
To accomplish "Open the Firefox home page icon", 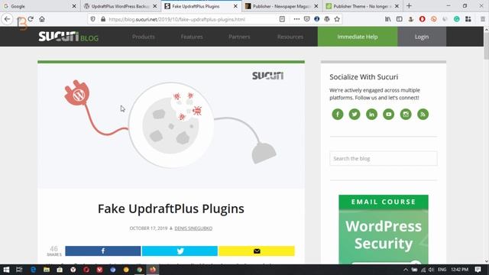I will coord(42,19).
